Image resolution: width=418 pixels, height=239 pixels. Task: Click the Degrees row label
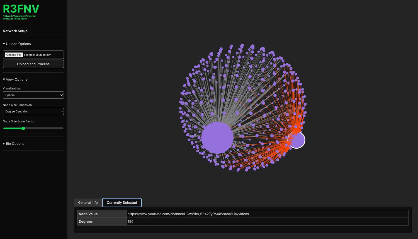coord(86,221)
